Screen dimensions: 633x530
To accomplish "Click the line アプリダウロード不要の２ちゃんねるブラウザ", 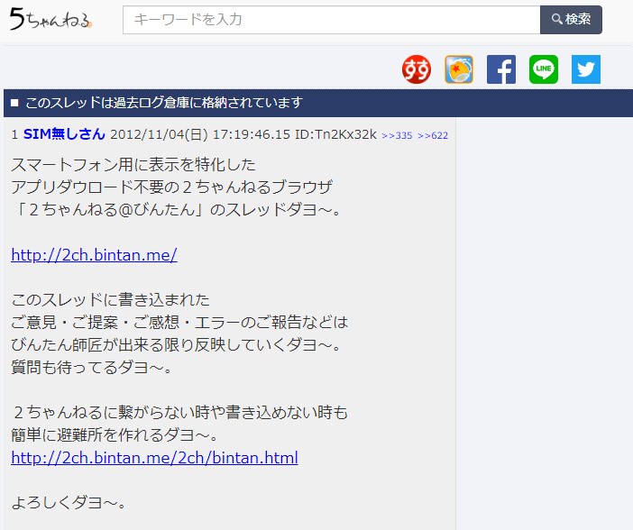I will click(171, 187).
